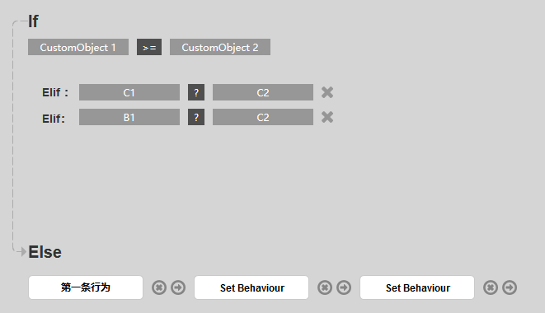This screenshot has height=313, width=545.
Task: Open the ? operator in the B1 row
Action: [x=196, y=117]
